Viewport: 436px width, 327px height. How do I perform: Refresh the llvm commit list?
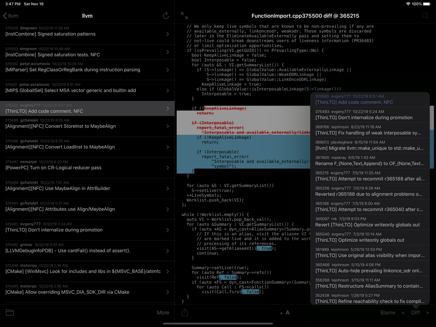[x=166, y=16]
